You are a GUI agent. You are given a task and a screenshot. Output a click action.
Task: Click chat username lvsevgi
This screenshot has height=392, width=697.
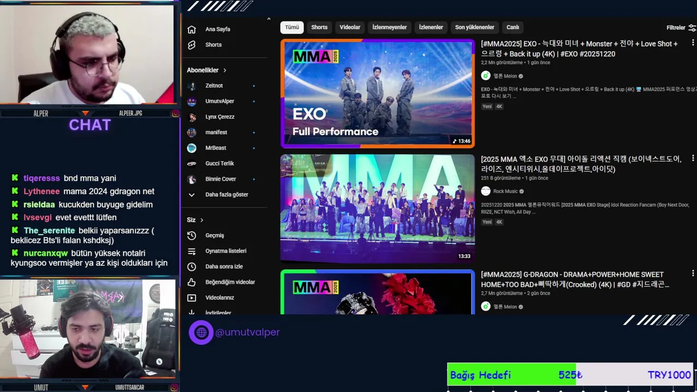[38, 217]
